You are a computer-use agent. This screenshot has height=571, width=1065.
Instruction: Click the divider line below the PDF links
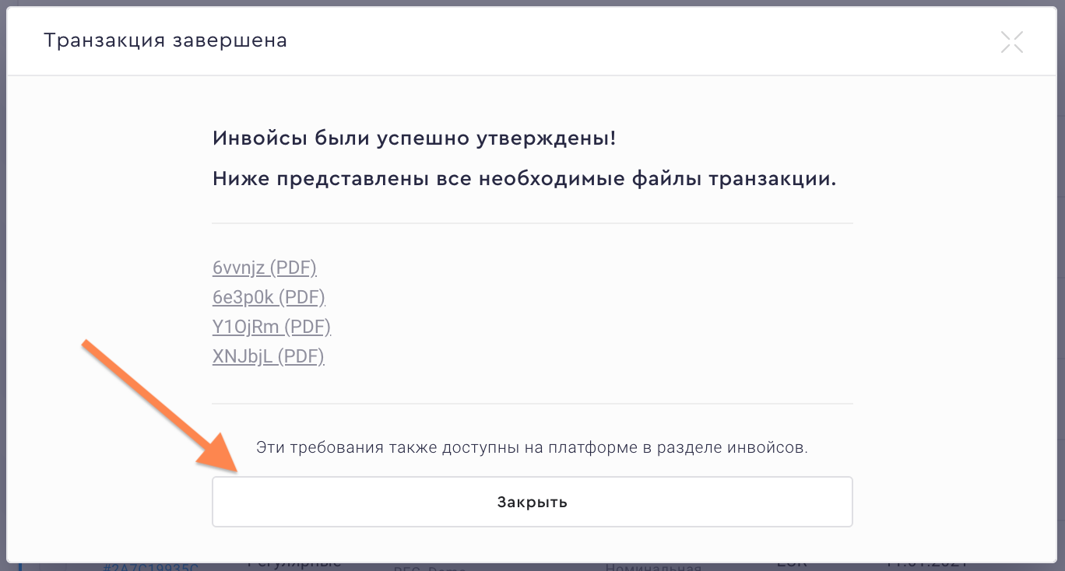[x=532, y=403]
